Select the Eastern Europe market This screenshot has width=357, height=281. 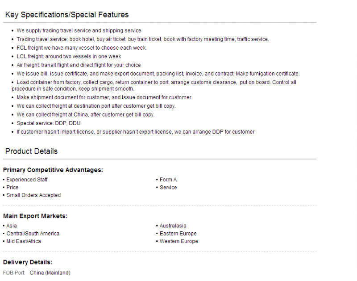178,233
